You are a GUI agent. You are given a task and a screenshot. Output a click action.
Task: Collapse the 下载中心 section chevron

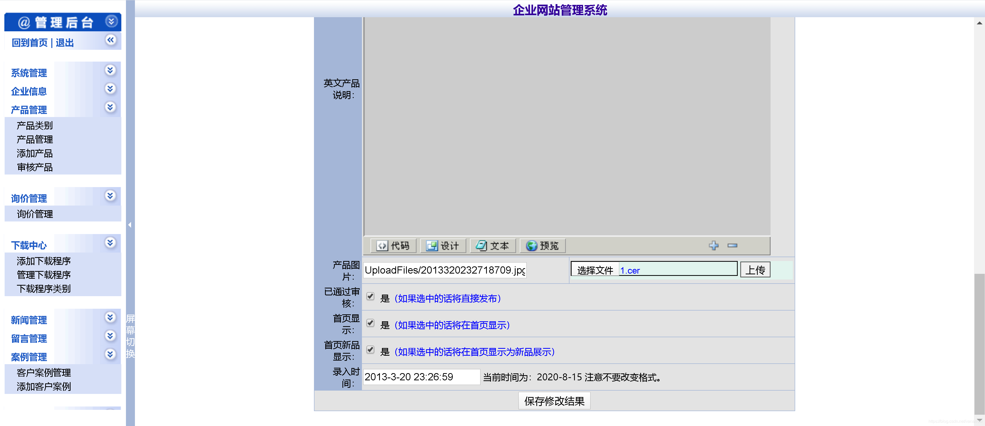(x=110, y=243)
